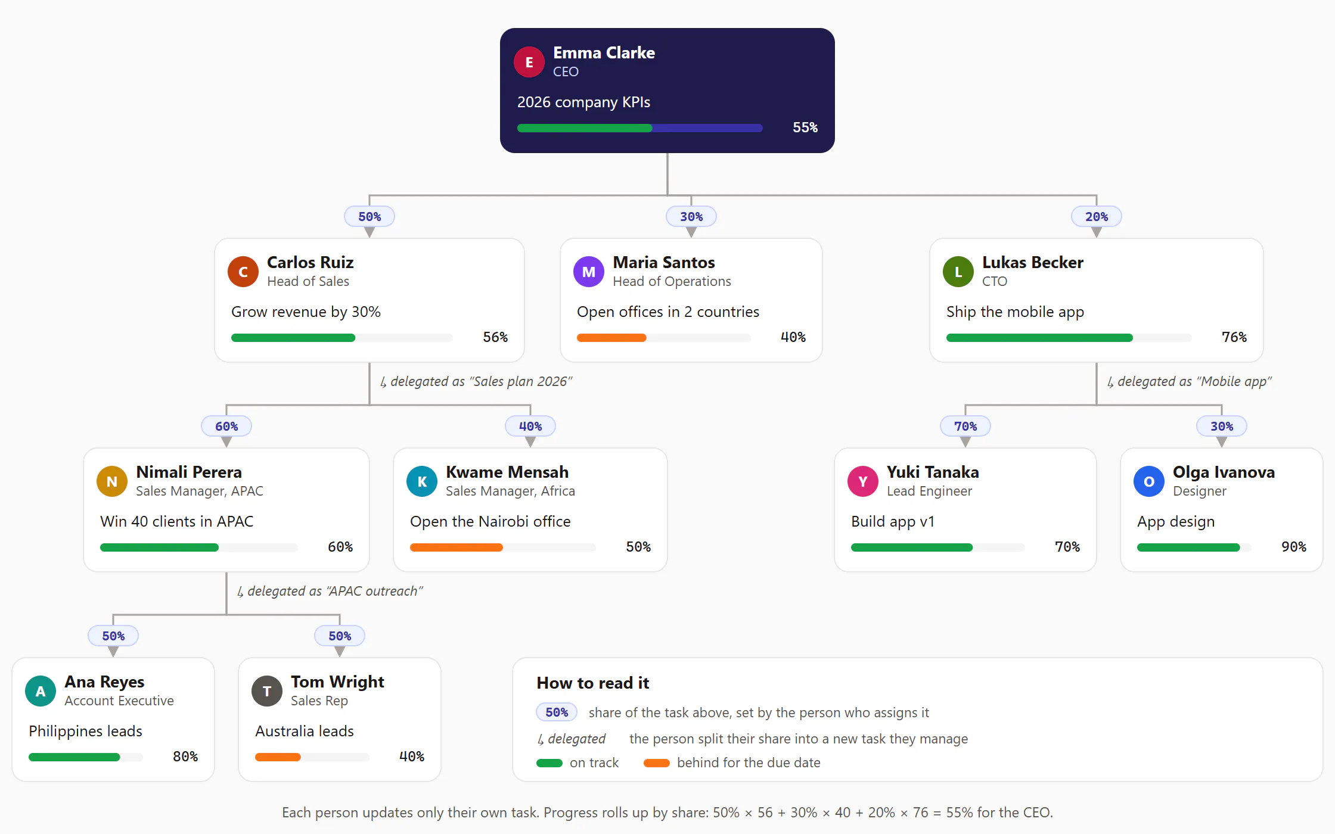Viewport: 1335px width, 834px height.
Task: Click the Open the Nairobi office task title
Action: point(490,521)
